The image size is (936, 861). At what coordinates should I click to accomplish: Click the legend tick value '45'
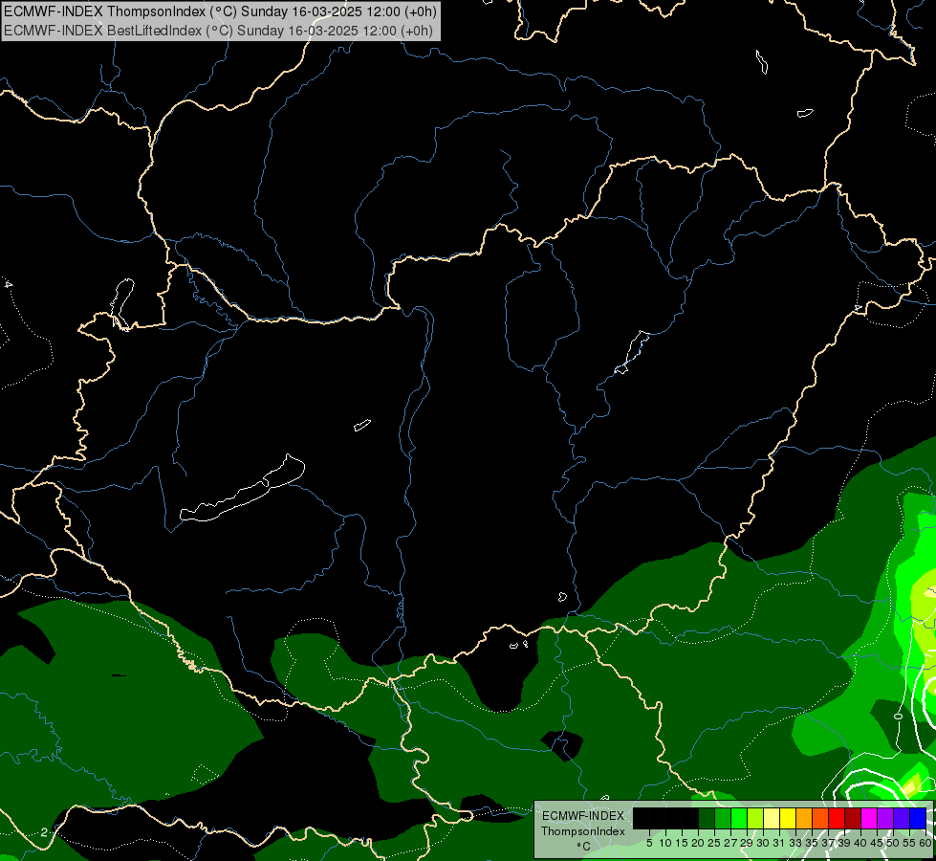877,843
